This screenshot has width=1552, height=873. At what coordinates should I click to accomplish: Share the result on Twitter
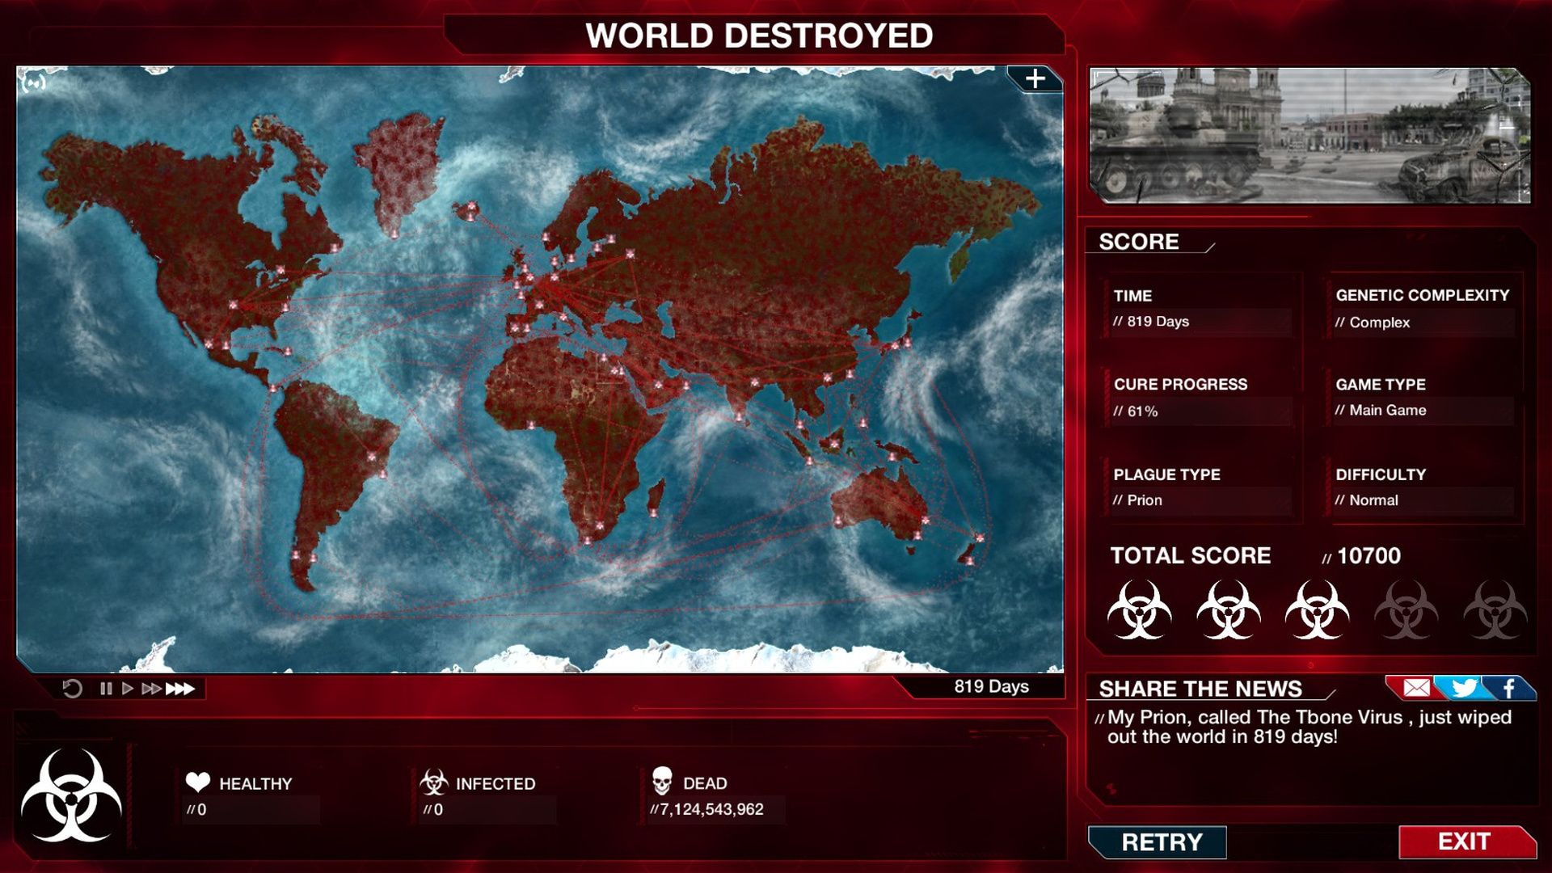click(x=1463, y=688)
